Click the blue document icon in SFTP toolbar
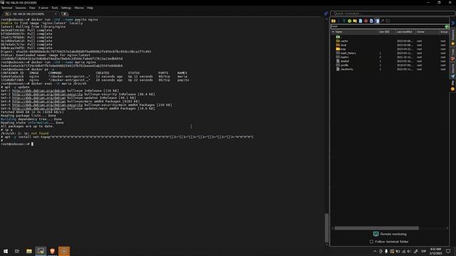Screen dimensions: 456x256 (371, 21)
